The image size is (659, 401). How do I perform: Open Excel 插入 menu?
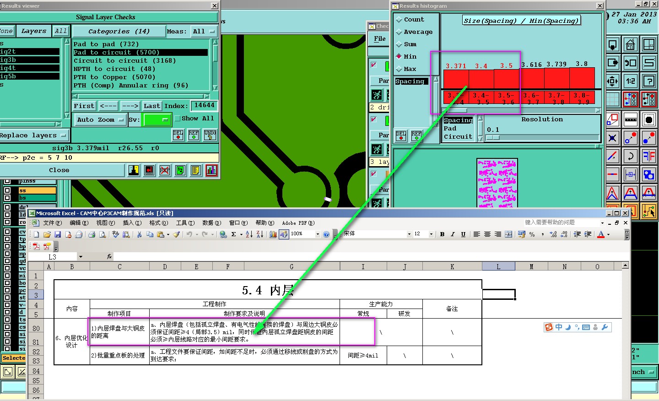point(132,223)
